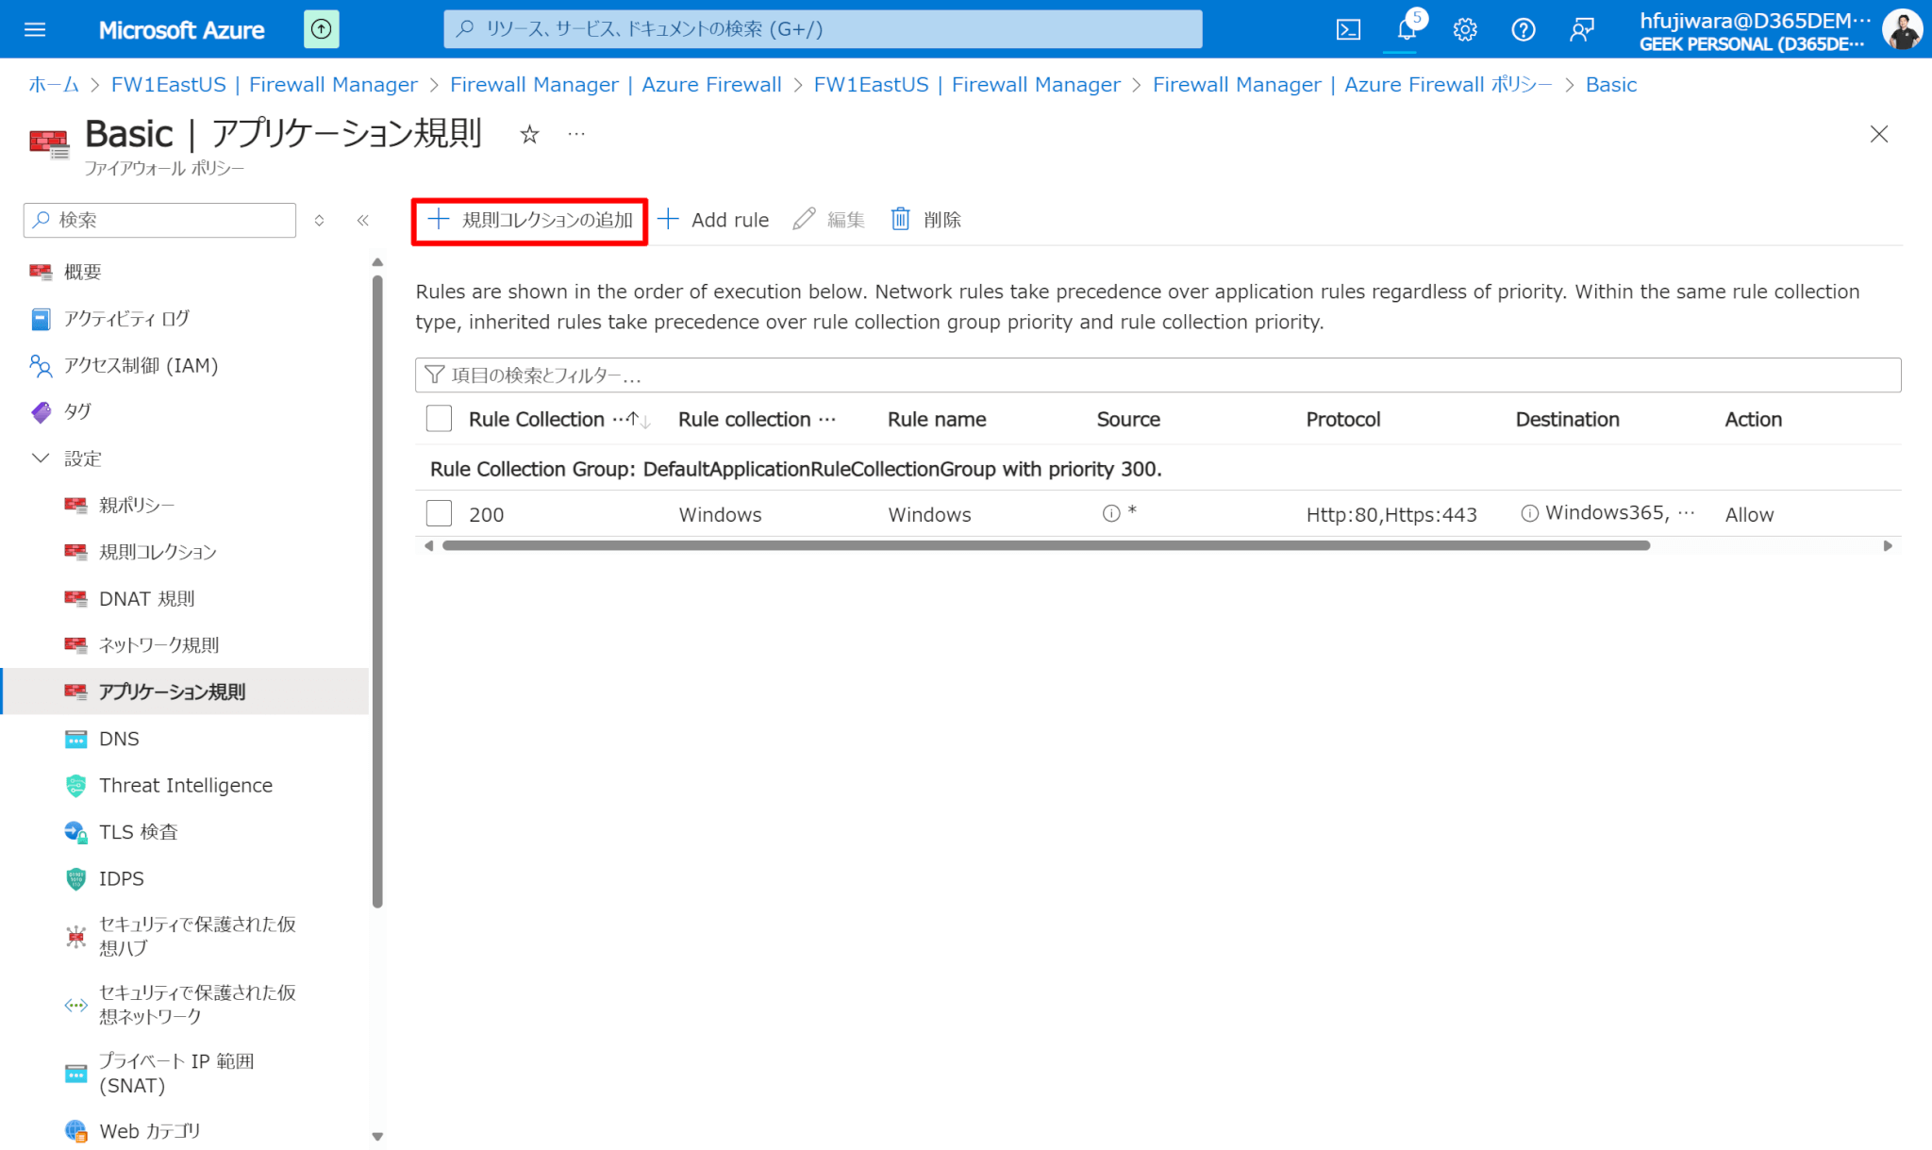Viewport: 1932px width, 1150px height.
Task: Open the notifications bell showing 5 alerts
Action: pos(1407,28)
